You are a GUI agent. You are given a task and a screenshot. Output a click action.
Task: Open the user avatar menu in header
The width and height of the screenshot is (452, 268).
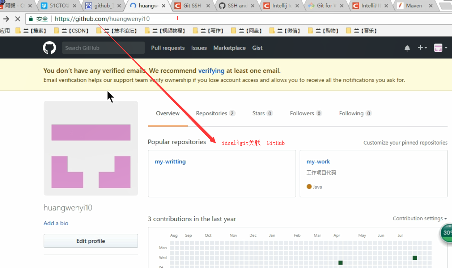[x=440, y=48]
